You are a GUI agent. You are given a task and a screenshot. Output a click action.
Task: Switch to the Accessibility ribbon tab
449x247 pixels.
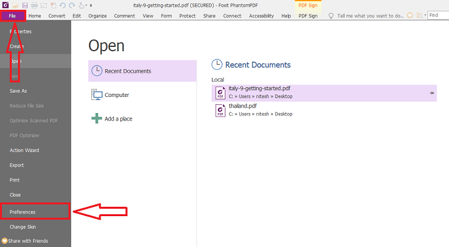click(x=261, y=16)
